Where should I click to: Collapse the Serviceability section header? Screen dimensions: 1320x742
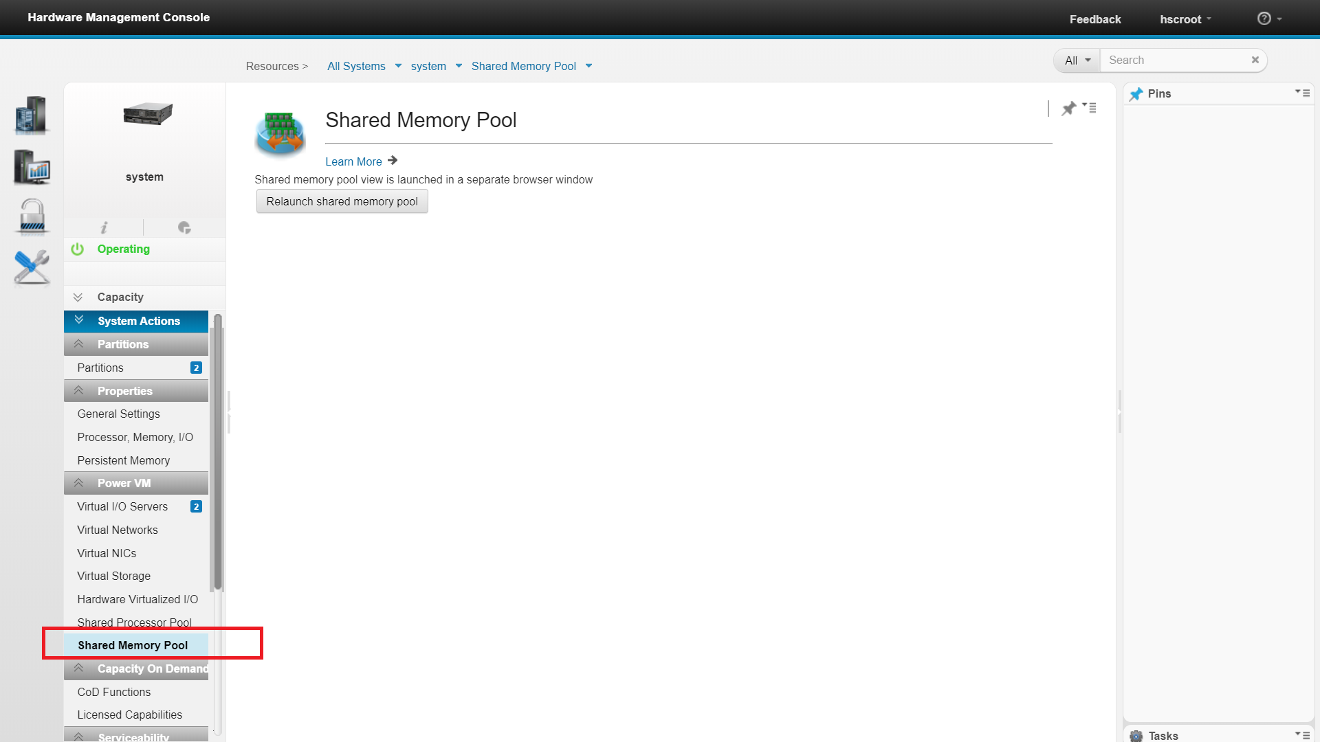tap(136, 735)
